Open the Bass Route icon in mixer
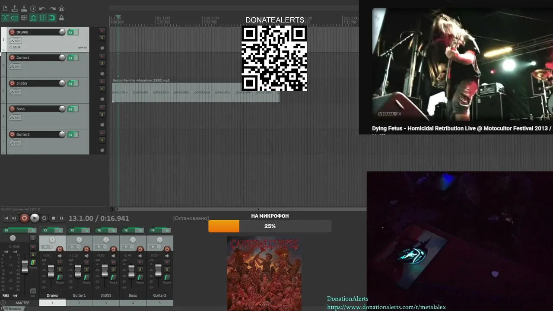Image resolution: width=553 pixels, height=311 pixels. pos(140,277)
